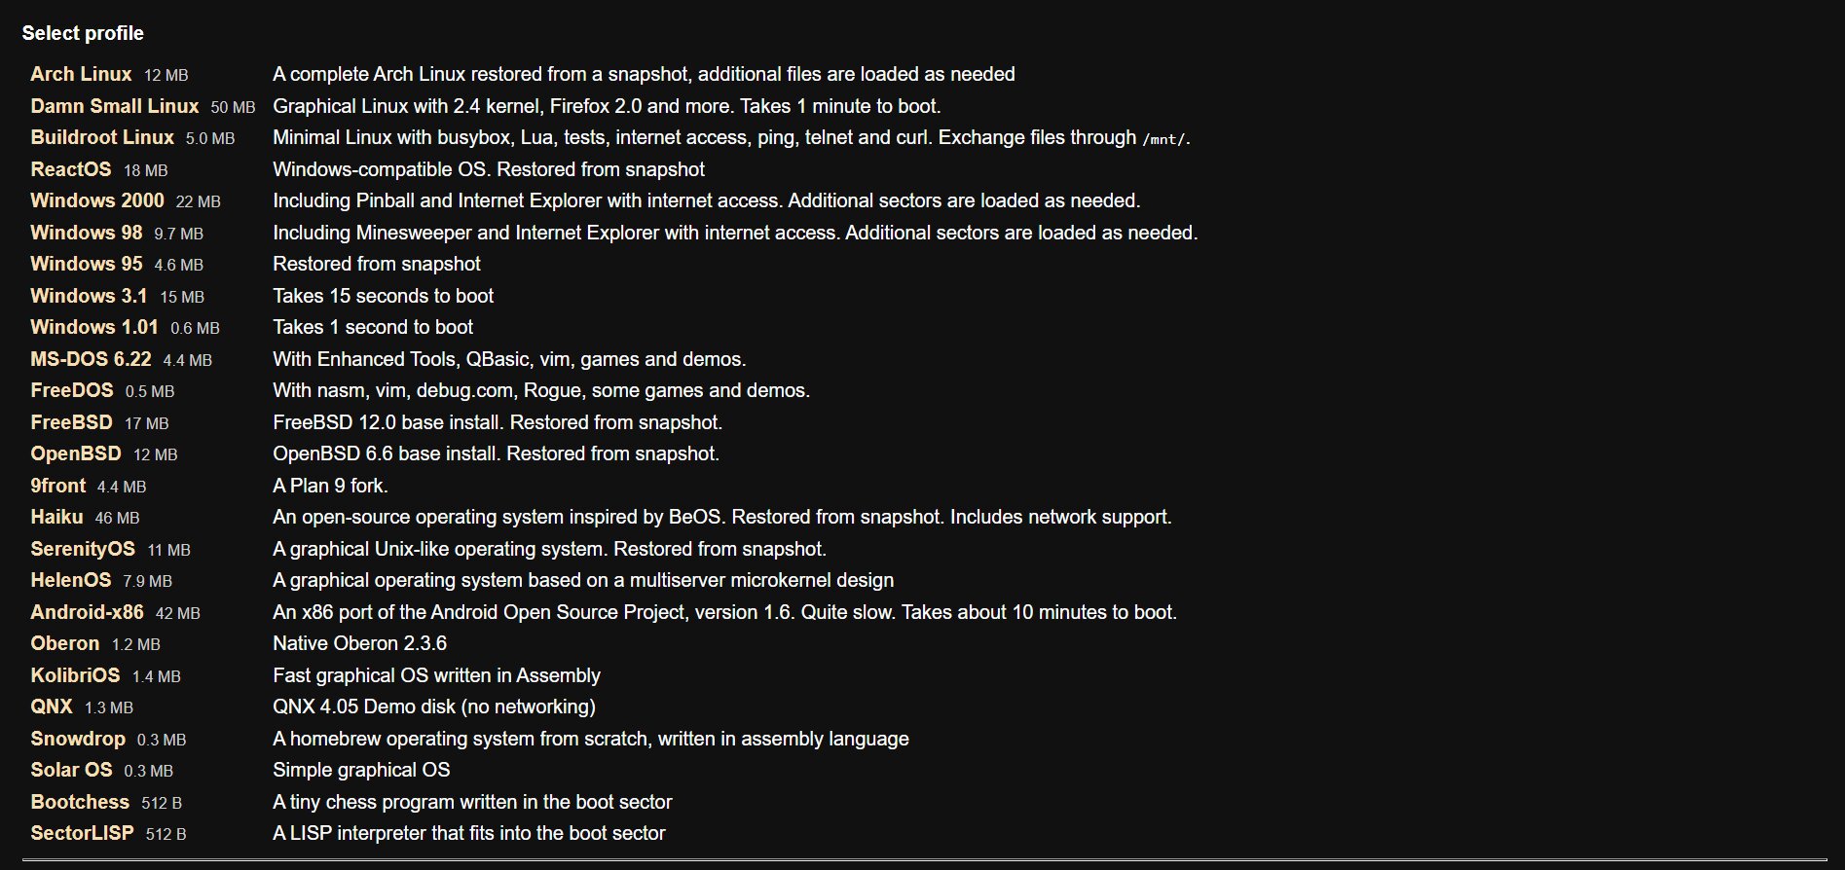Image resolution: width=1845 pixels, height=870 pixels.
Task: Start the Windows 2000 profile
Action: click(97, 200)
